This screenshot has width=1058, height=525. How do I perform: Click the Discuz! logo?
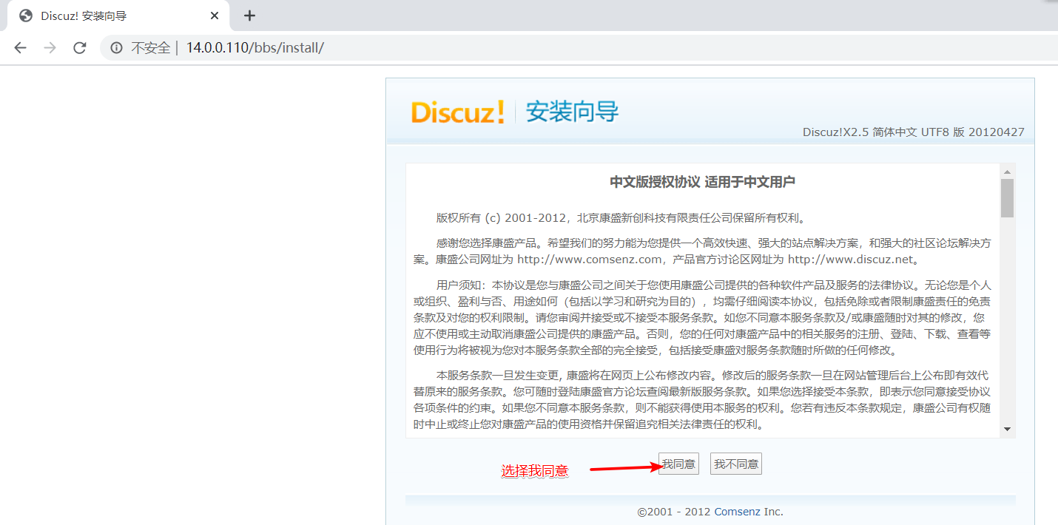pos(458,112)
